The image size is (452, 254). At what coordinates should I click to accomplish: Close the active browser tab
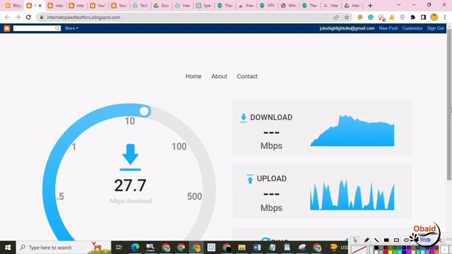coord(40,6)
